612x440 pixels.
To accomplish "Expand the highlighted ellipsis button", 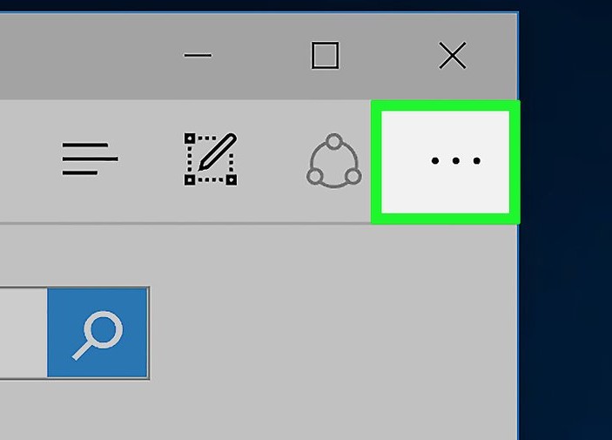I will click(x=446, y=162).
